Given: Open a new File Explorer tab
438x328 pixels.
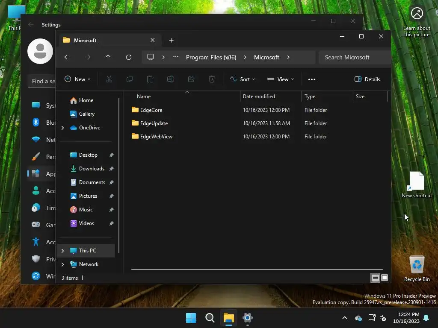Looking at the screenshot, I should 171,41.
